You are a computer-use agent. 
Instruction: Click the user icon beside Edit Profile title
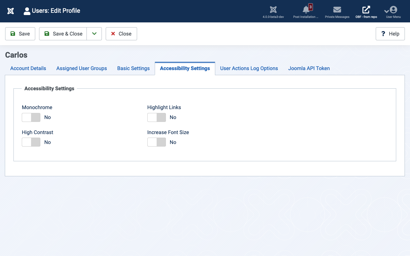click(x=27, y=11)
